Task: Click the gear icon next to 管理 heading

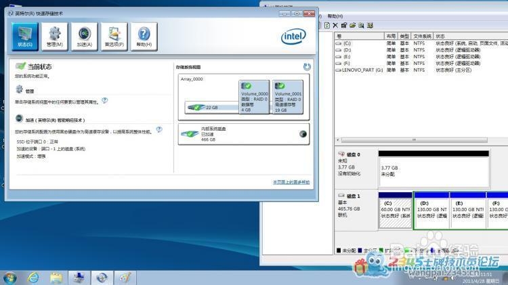Action: coord(20,89)
